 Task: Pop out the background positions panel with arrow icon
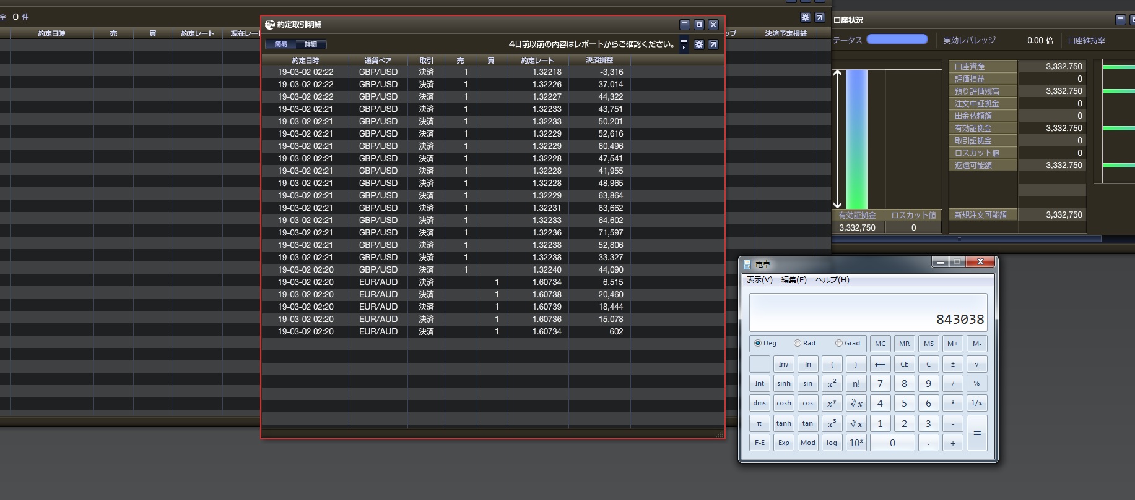tap(820, 17)
